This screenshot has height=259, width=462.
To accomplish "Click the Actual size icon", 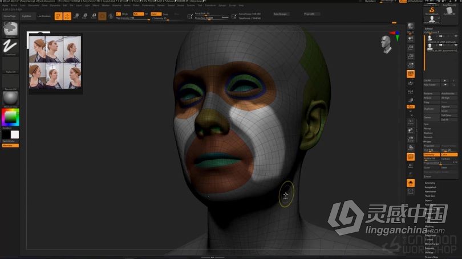I will [x=411, y=56].
